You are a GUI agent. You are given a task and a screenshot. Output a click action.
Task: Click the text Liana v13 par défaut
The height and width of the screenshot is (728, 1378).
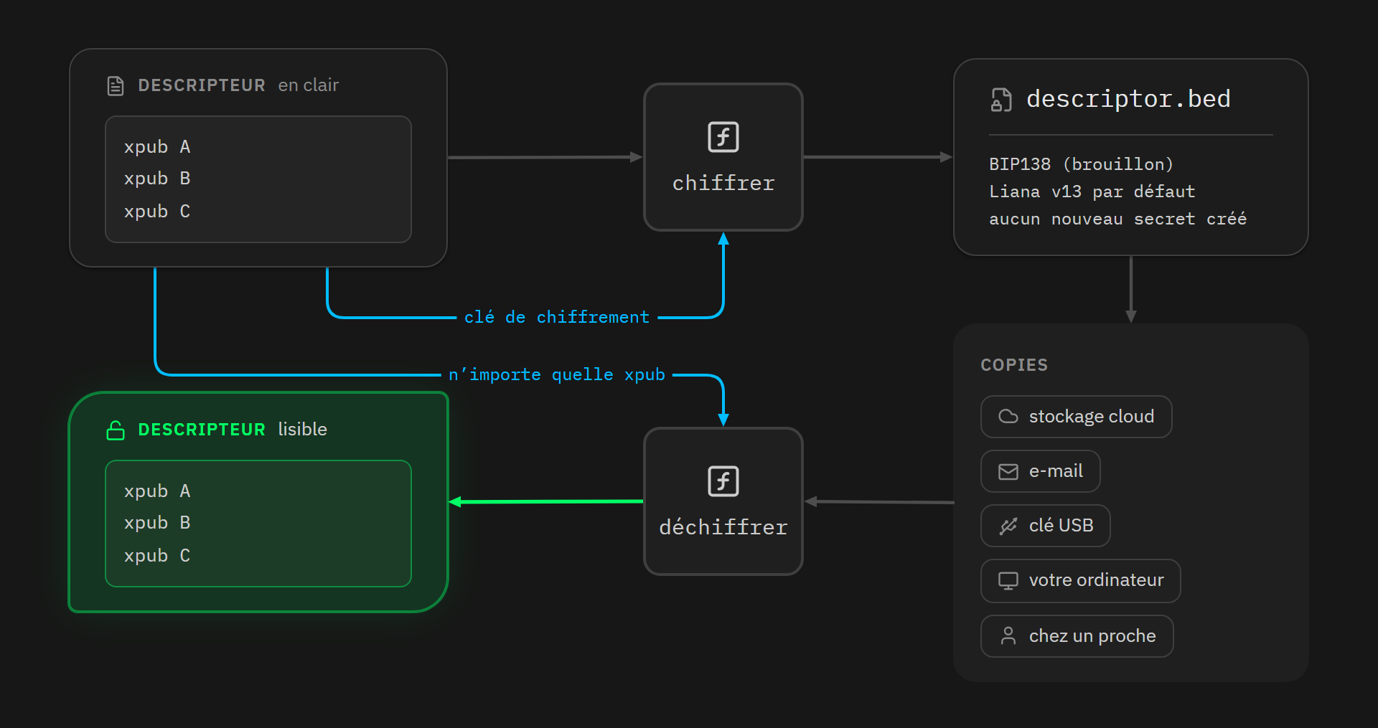click(x=1092, y=192)
